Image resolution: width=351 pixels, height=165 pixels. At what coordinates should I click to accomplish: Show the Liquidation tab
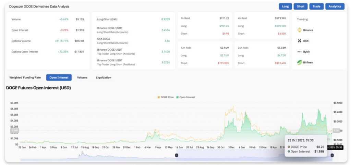[x=104, y=77]
